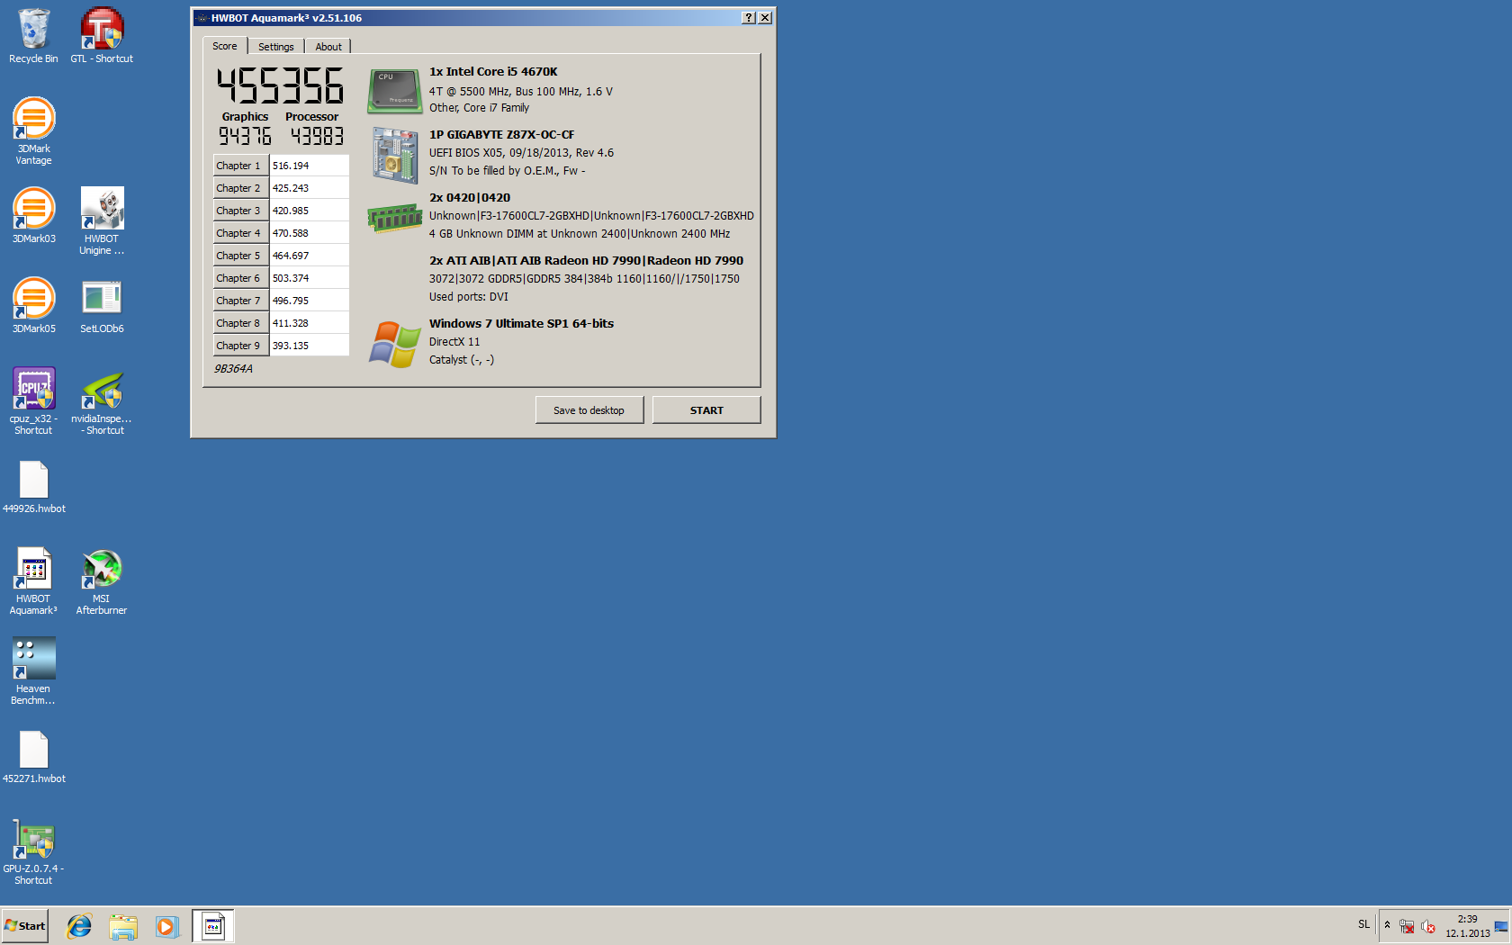Open the nvidiaInspector shortcut icon
Screen dimensions: 1512x945
coord(102,401)
